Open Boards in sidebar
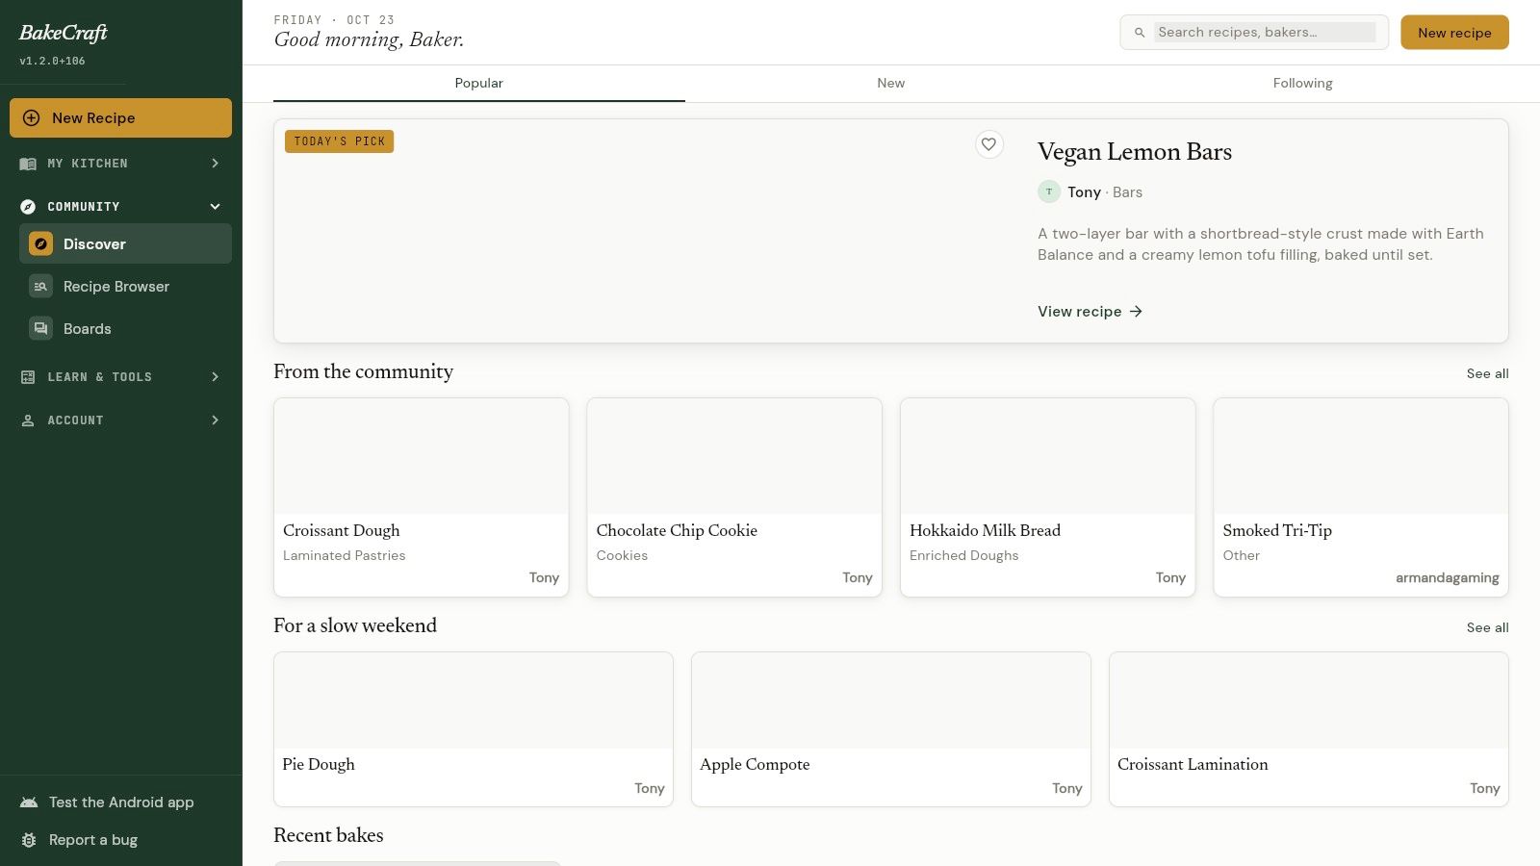 click(x=125, y=329)
